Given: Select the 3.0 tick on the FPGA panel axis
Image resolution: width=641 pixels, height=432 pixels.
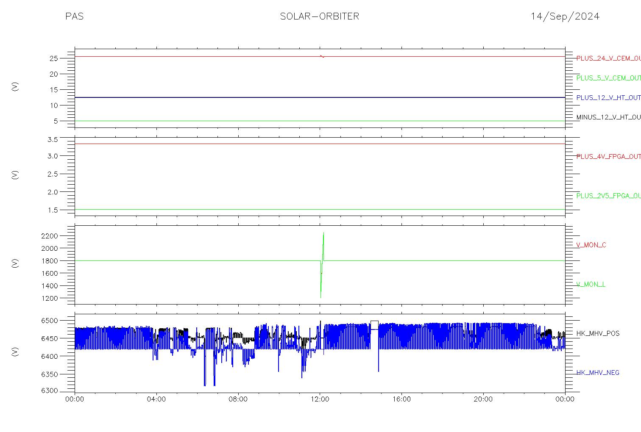Looking at the screenshot, I should 53,156.
